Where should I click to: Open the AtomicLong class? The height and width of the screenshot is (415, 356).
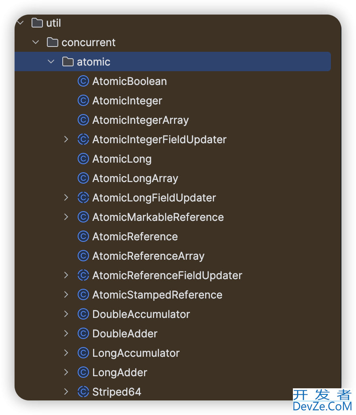122,159
